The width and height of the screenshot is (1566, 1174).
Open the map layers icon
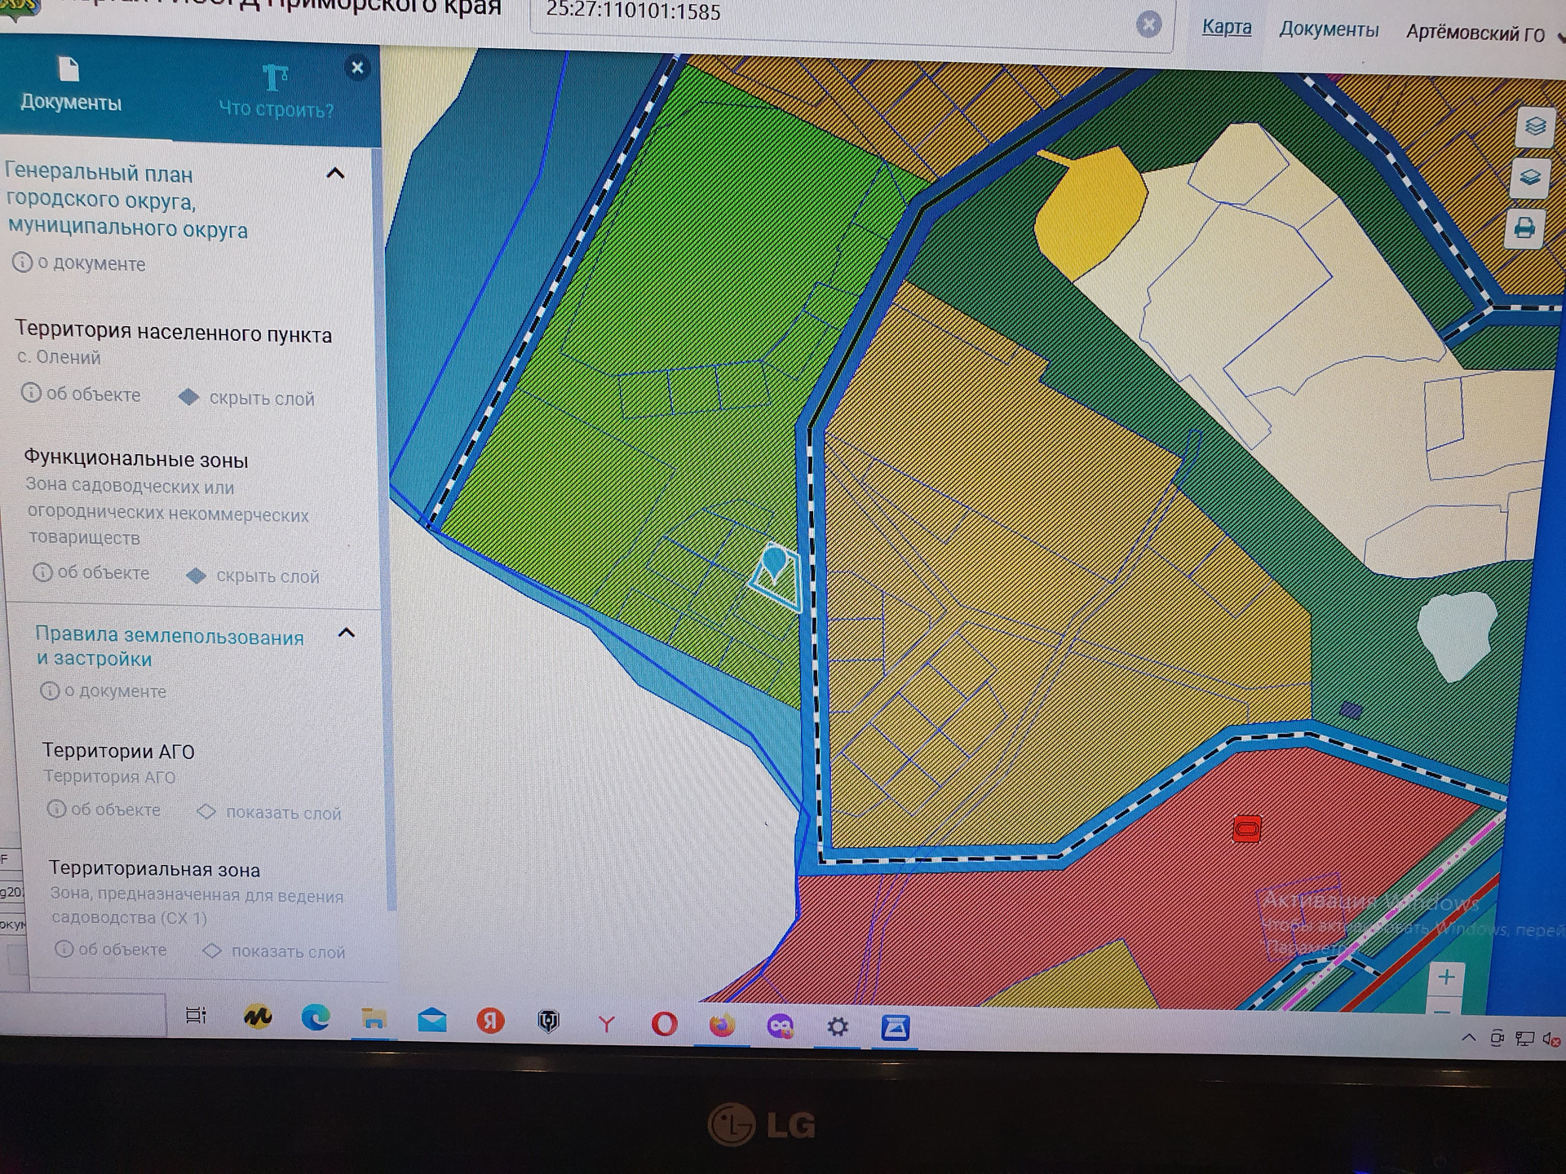pos(1535,126)
